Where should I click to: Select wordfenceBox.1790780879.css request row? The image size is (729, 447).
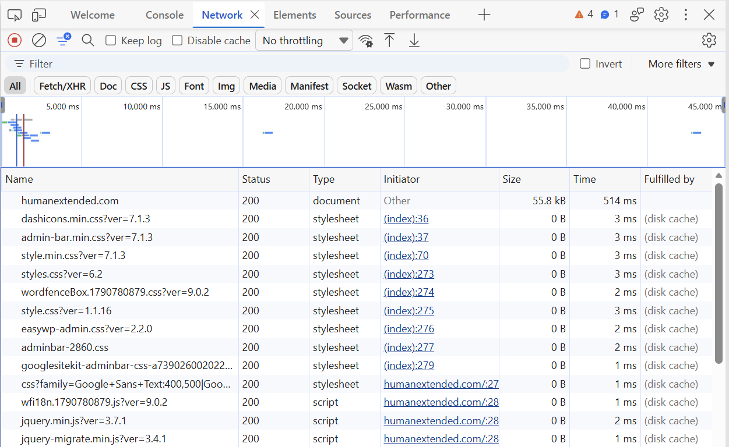(357, 292)
